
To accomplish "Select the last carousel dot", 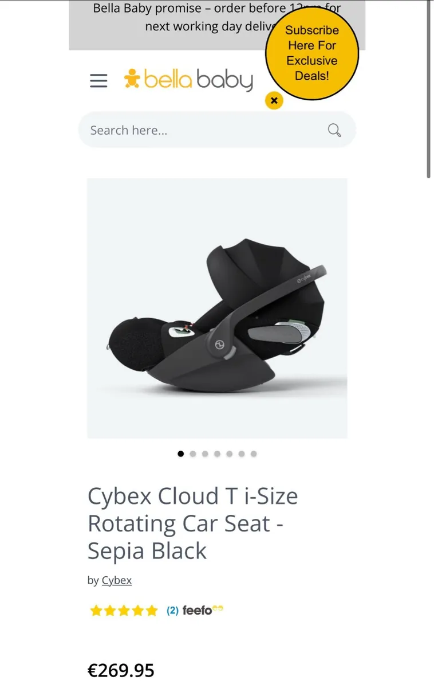I will (253, 454).
